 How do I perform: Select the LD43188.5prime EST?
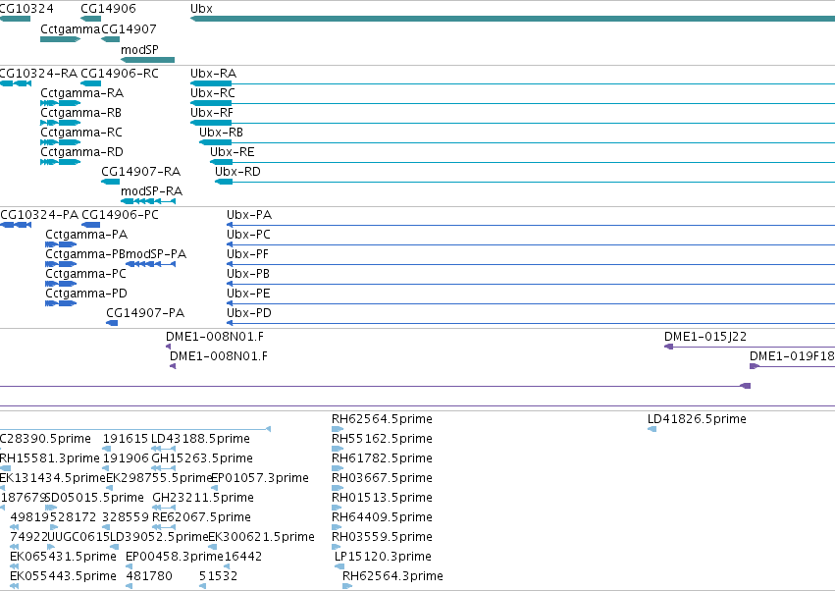[164, 449]
